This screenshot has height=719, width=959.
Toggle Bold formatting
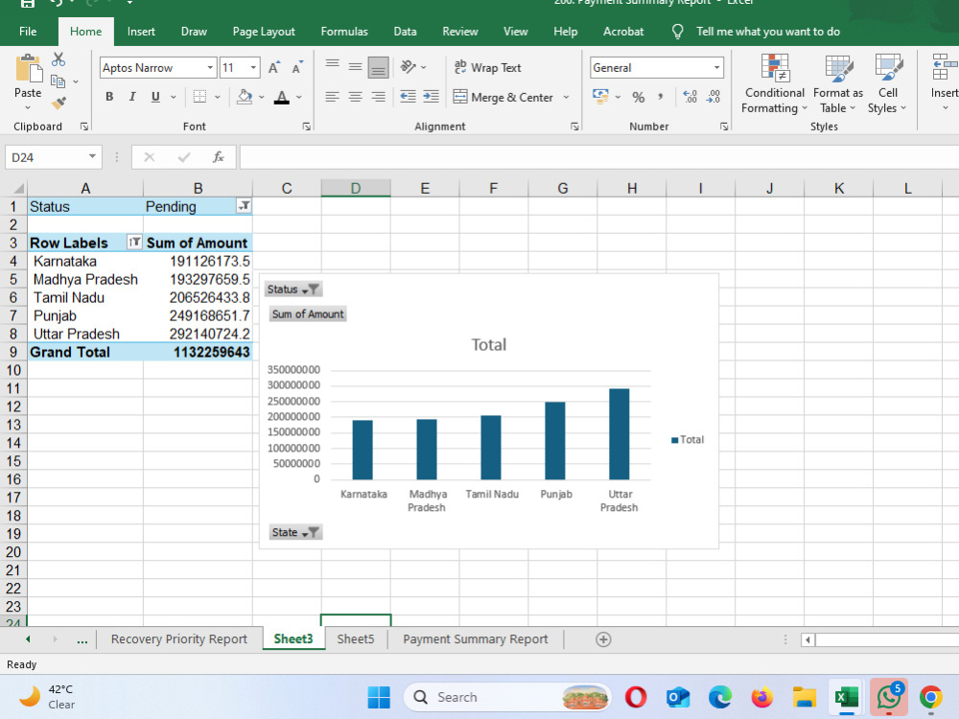[109, 97]
